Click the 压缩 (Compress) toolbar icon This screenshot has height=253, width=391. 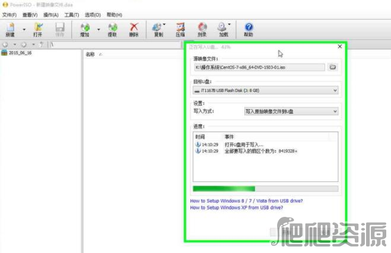tap(180, 30)
